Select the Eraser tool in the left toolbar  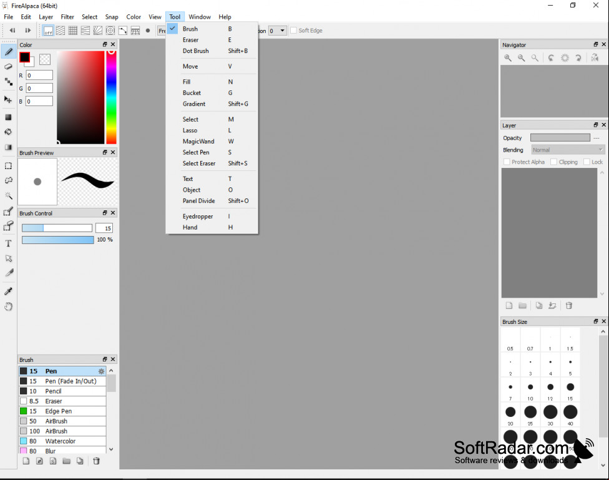tap(8, 66)
